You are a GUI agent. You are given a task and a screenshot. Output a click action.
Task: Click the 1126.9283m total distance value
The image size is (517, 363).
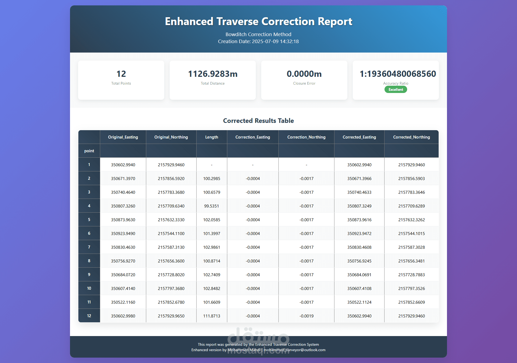tap(213, 74)
